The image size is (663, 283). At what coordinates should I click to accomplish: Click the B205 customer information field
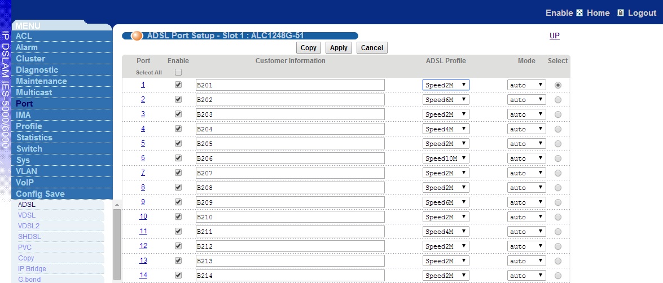290,144
